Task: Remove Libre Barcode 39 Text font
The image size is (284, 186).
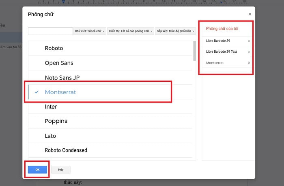Action: [x=249, y=52]
